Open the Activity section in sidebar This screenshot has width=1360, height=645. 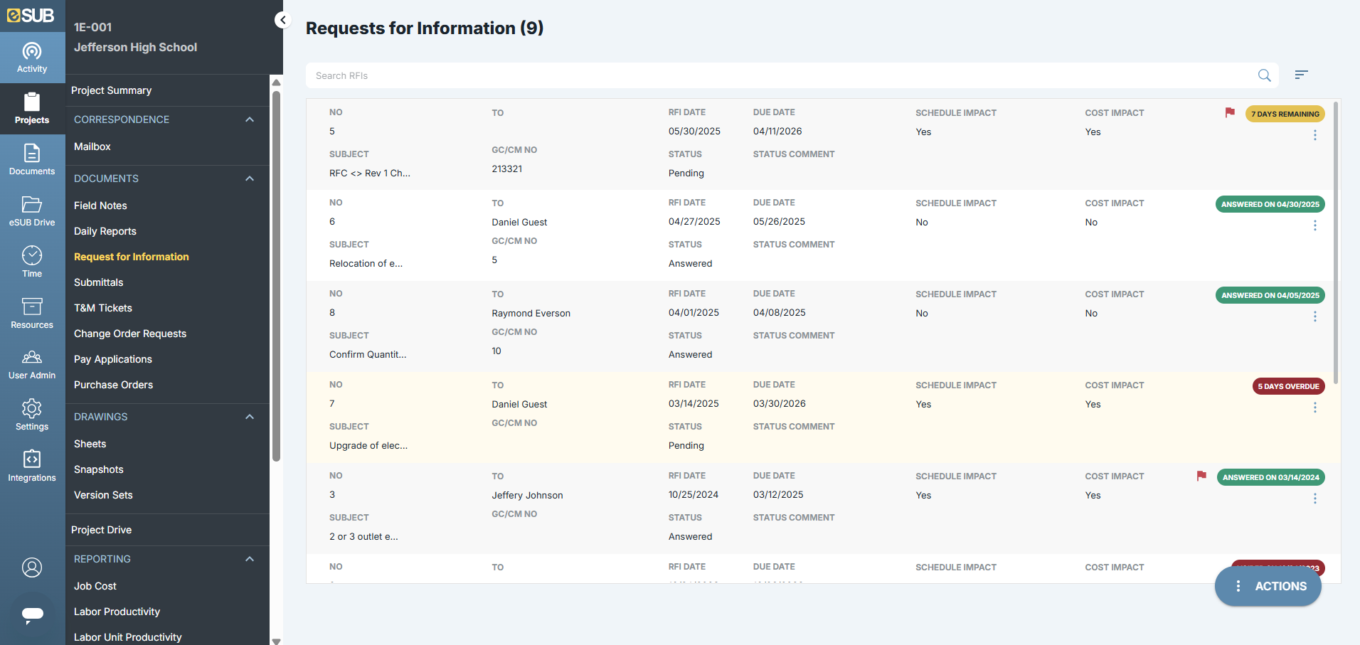32,58
